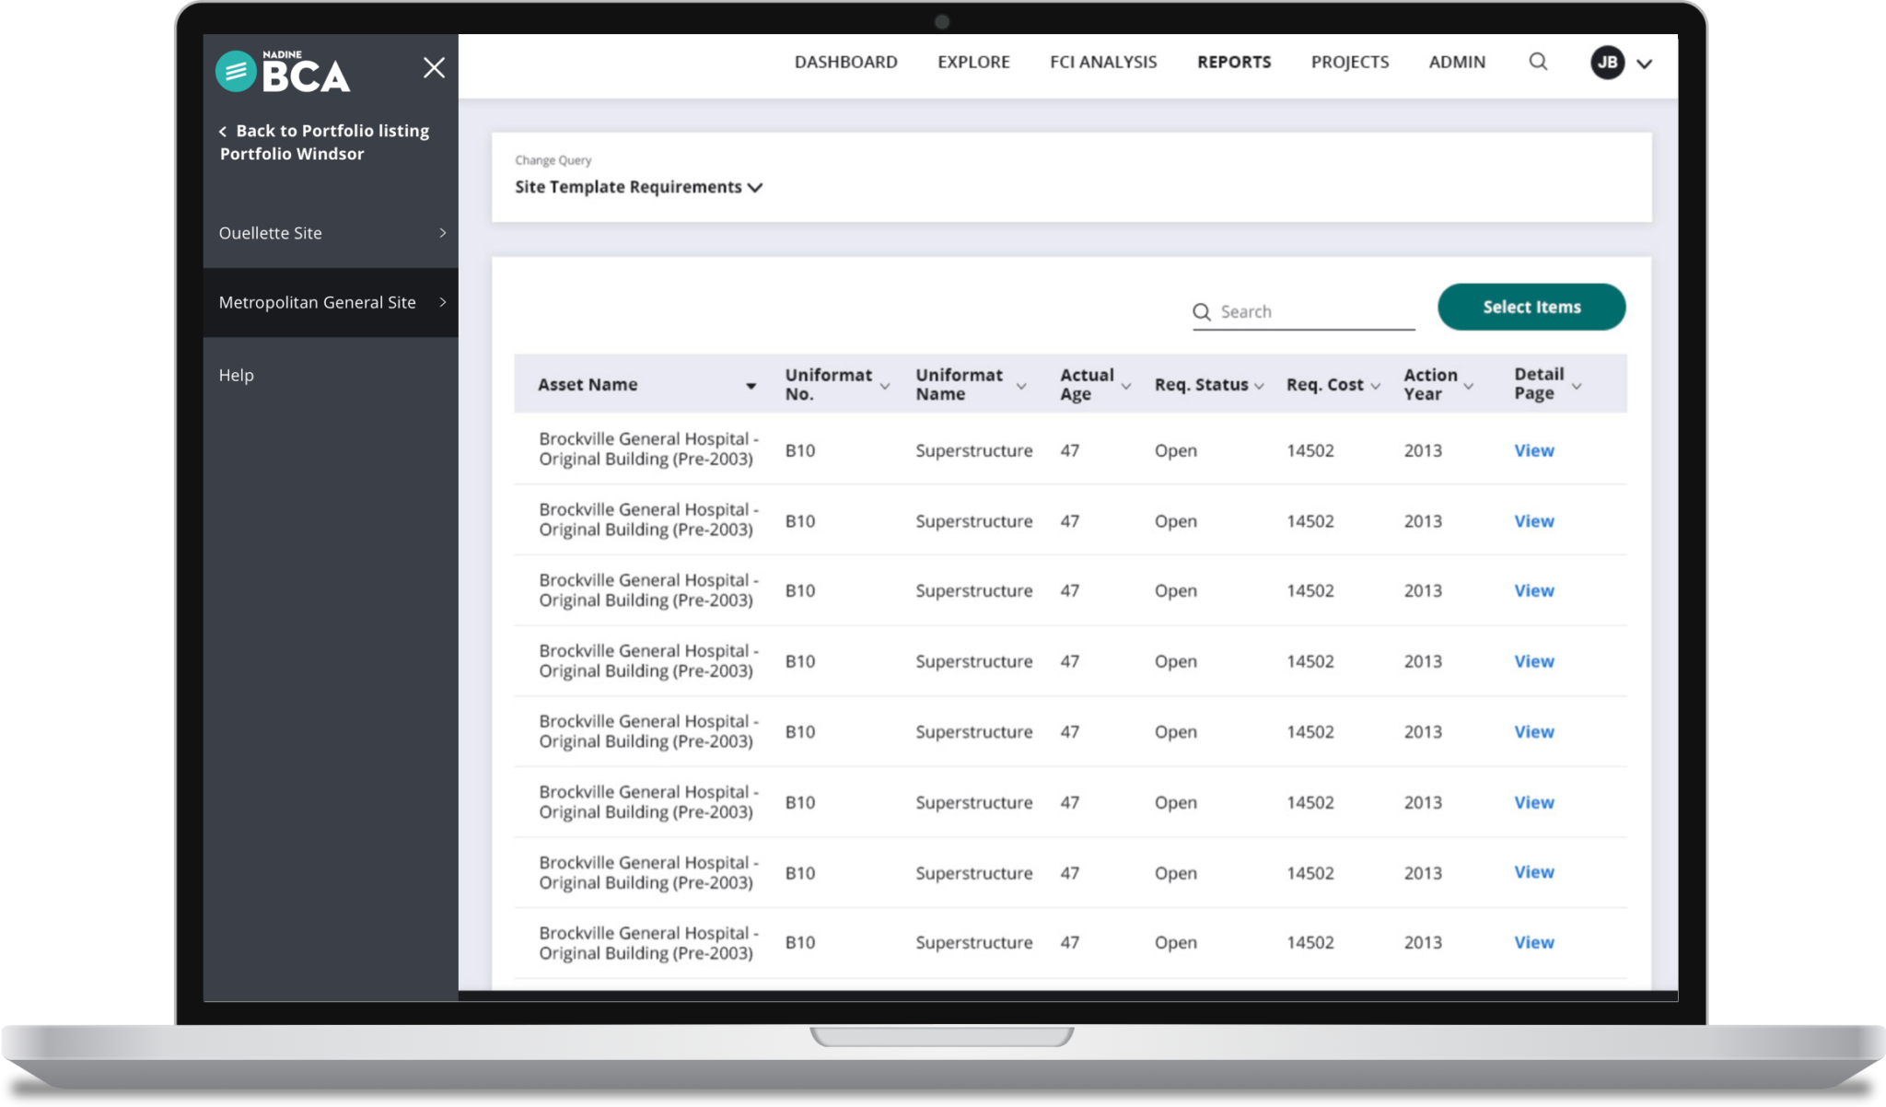Select Metropolitan General Site in the sidebar

330,302
